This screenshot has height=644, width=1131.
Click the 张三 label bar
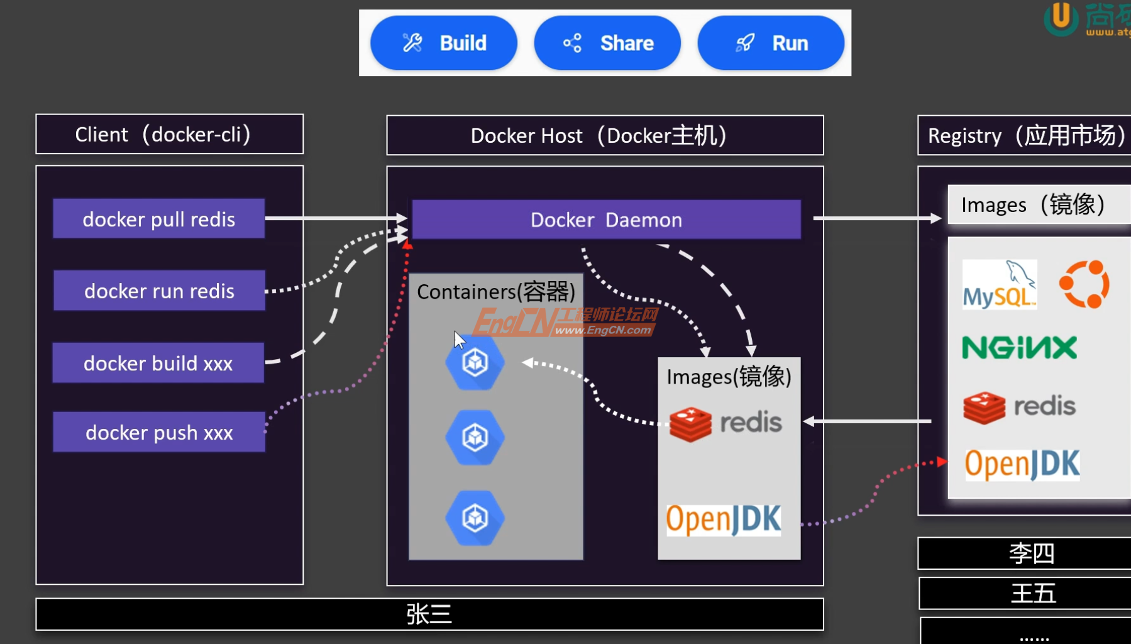tap(429, 614)
